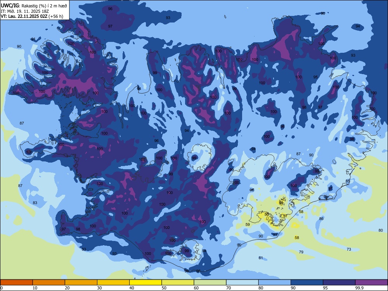Click the map value '73' in the southeast sea

[x=349, y=249]
